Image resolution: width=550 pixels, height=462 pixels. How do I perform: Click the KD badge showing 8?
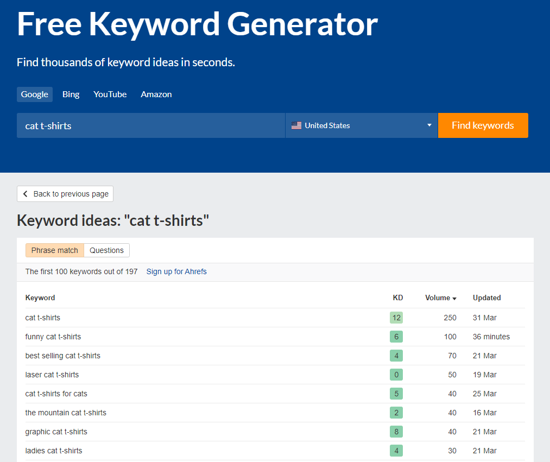pos(396,432)
